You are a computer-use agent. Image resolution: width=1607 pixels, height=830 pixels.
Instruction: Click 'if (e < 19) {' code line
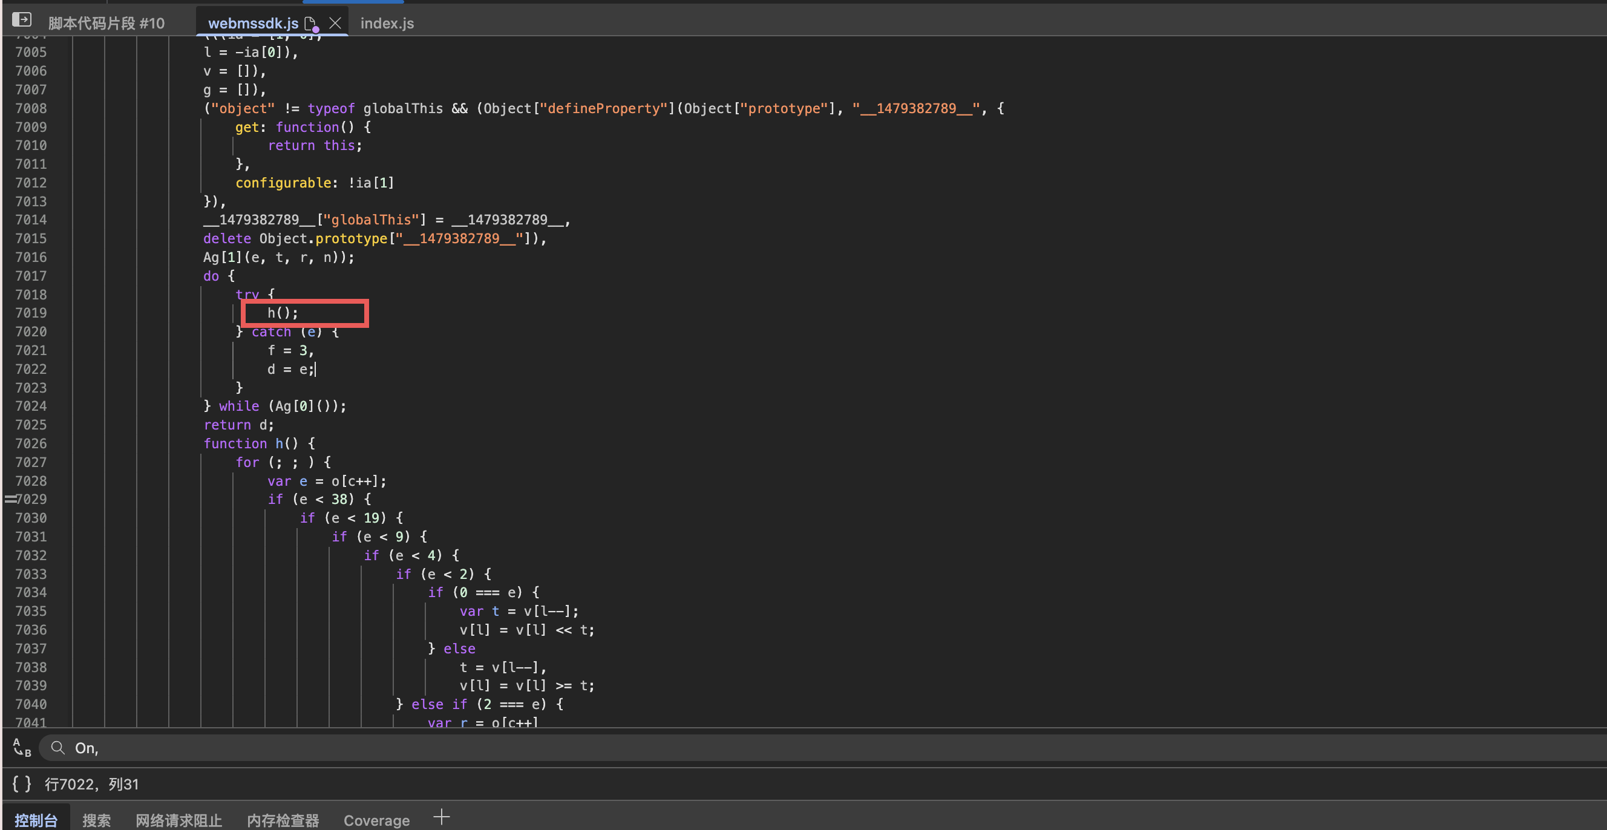pyautogui.click(x=351, y=518)
